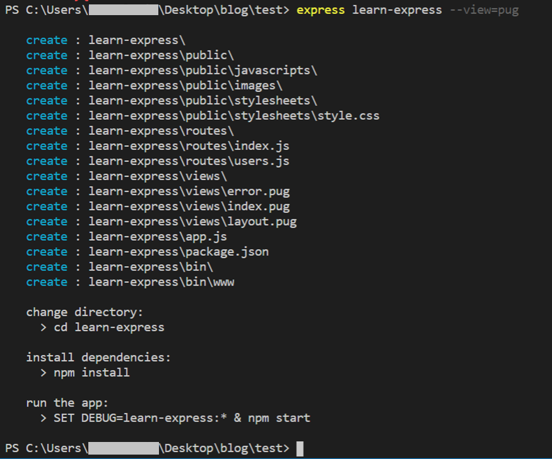The width and height of the screenshot is (552, 459).
Task: Click the 'change directory:' heading
Action: 85,312
